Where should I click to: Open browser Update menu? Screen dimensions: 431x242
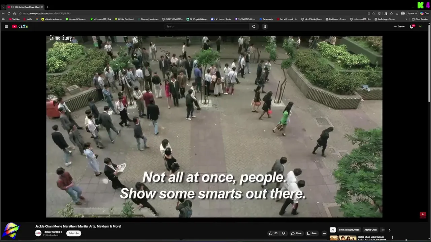[x=412, y=13]
